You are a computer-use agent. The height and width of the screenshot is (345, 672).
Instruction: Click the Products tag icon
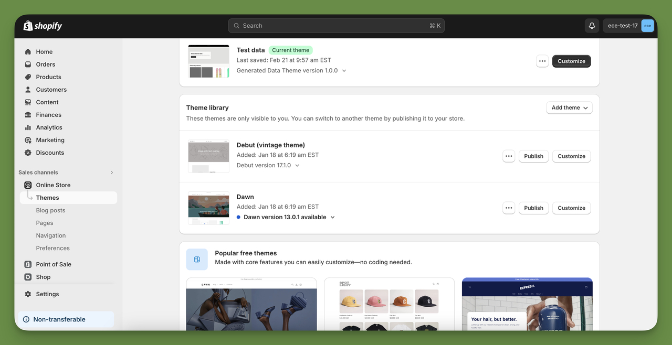pos(28,77)
